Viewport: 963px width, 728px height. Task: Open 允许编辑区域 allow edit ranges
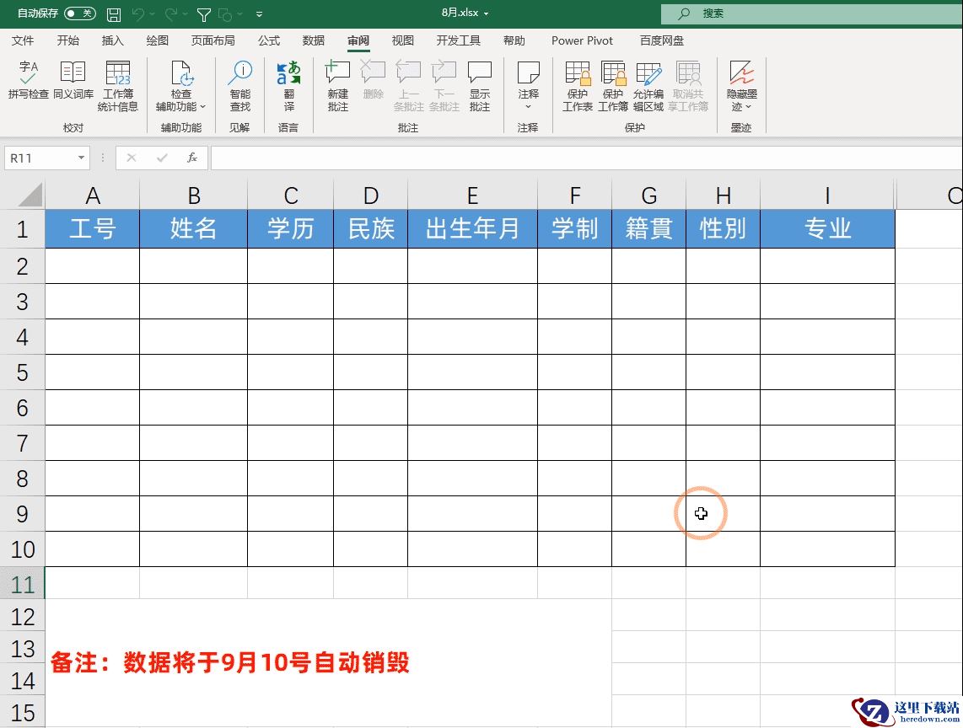[648, 86]
